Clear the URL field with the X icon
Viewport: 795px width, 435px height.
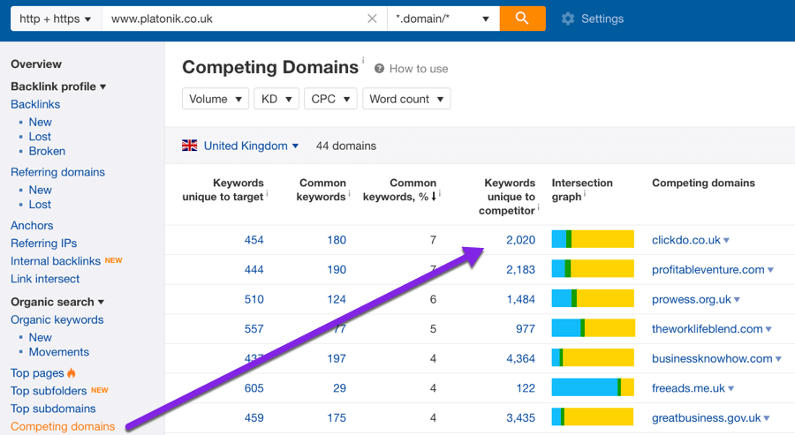[x=372, y=19]
